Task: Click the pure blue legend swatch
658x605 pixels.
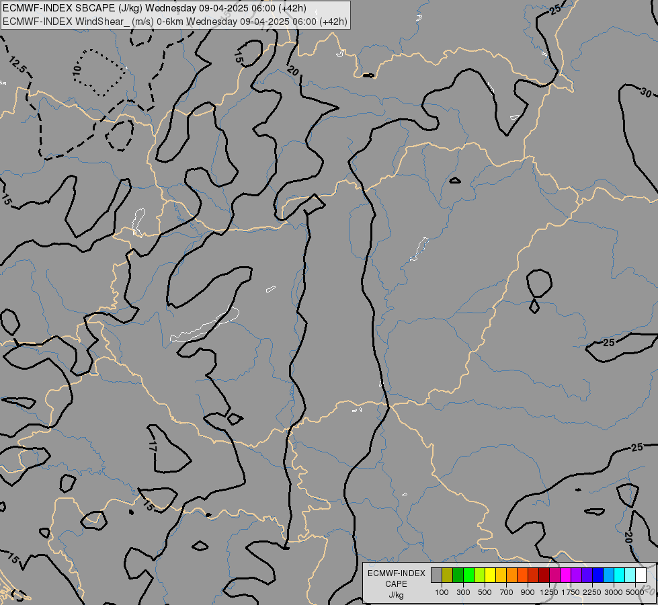Action: click(x=598, y=575)
